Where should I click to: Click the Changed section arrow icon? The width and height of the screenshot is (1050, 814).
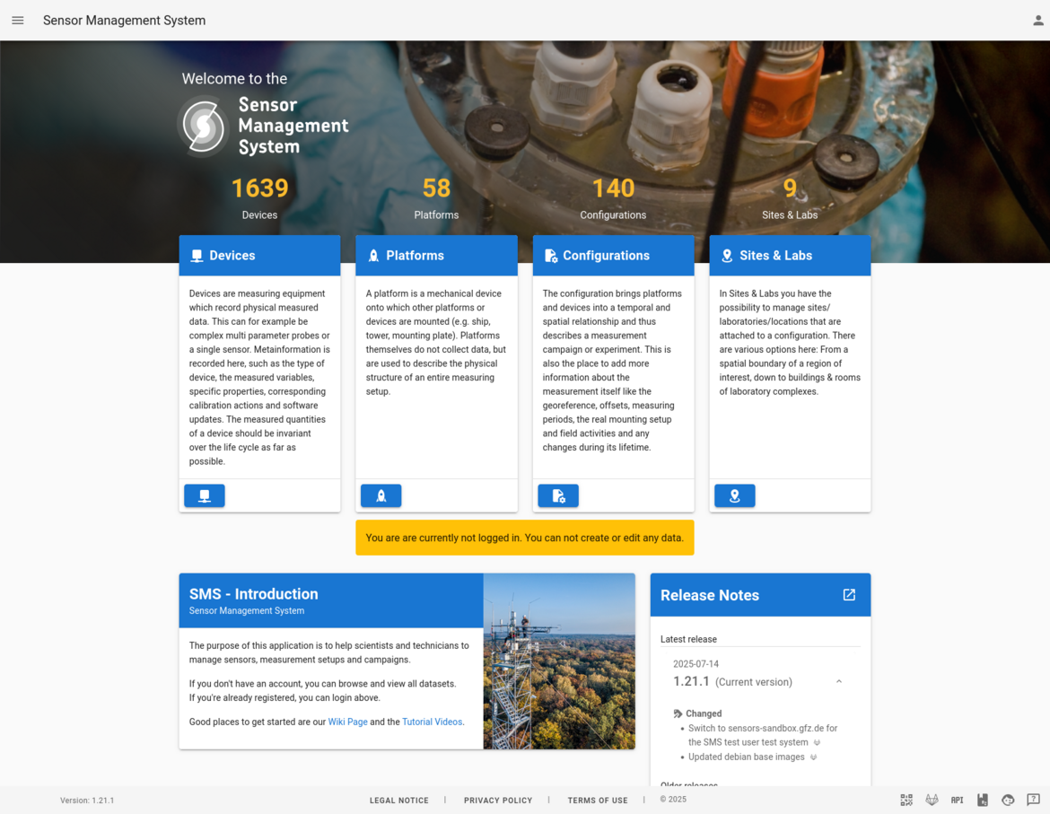click(x=678, y=713)
